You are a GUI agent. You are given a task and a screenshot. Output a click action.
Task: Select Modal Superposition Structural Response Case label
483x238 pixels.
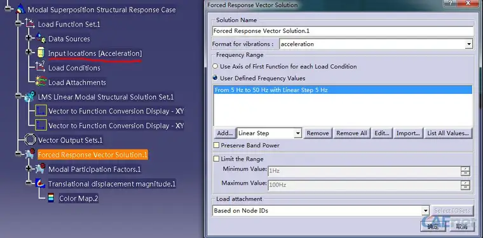[102, 10]
